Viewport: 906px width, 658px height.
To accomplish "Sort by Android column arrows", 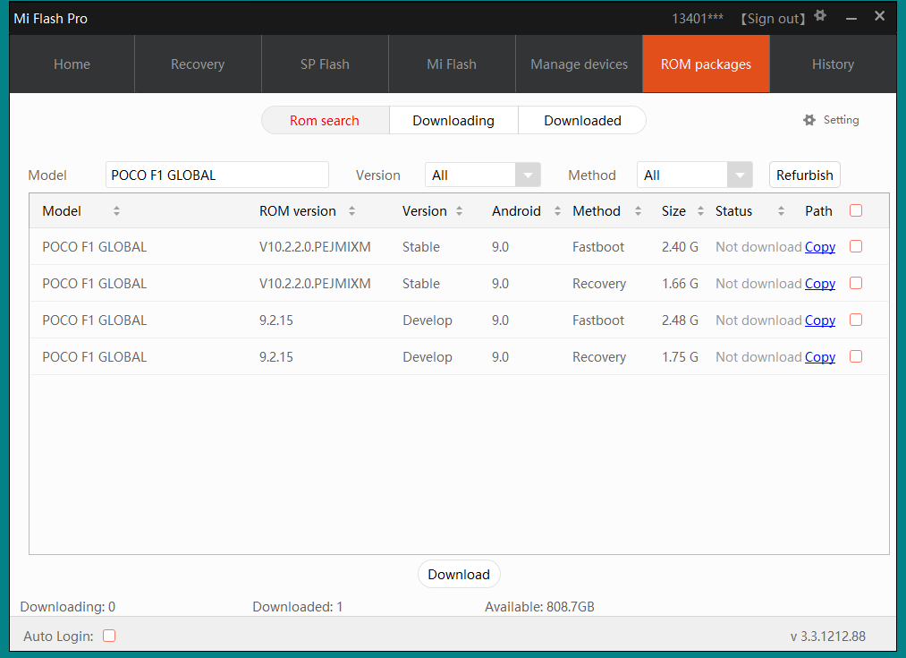I will 557,211.
